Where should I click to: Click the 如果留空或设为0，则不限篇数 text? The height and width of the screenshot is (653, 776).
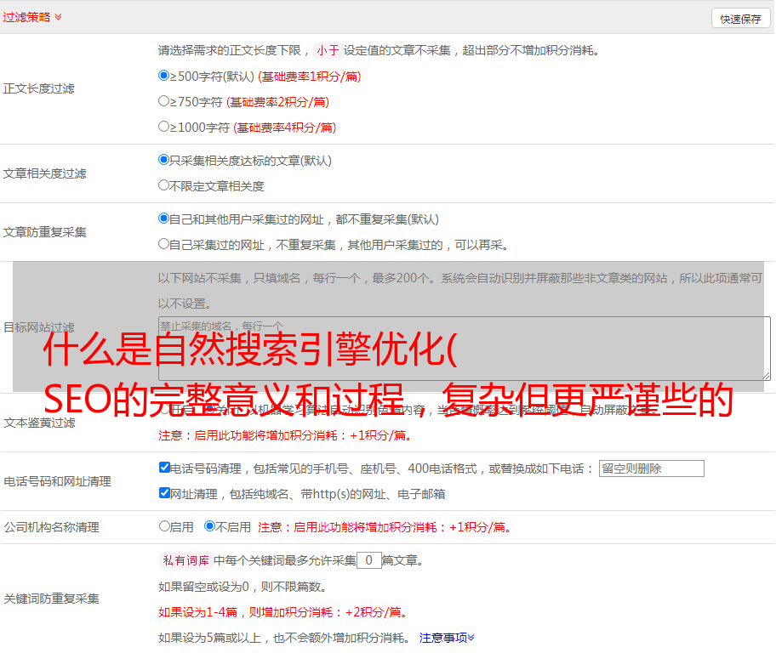point(242,587)
